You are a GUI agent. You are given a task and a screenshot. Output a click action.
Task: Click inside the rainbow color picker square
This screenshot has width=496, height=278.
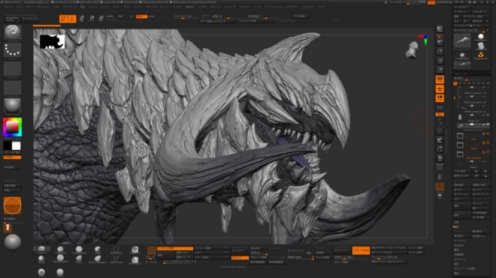pos(12,127)
